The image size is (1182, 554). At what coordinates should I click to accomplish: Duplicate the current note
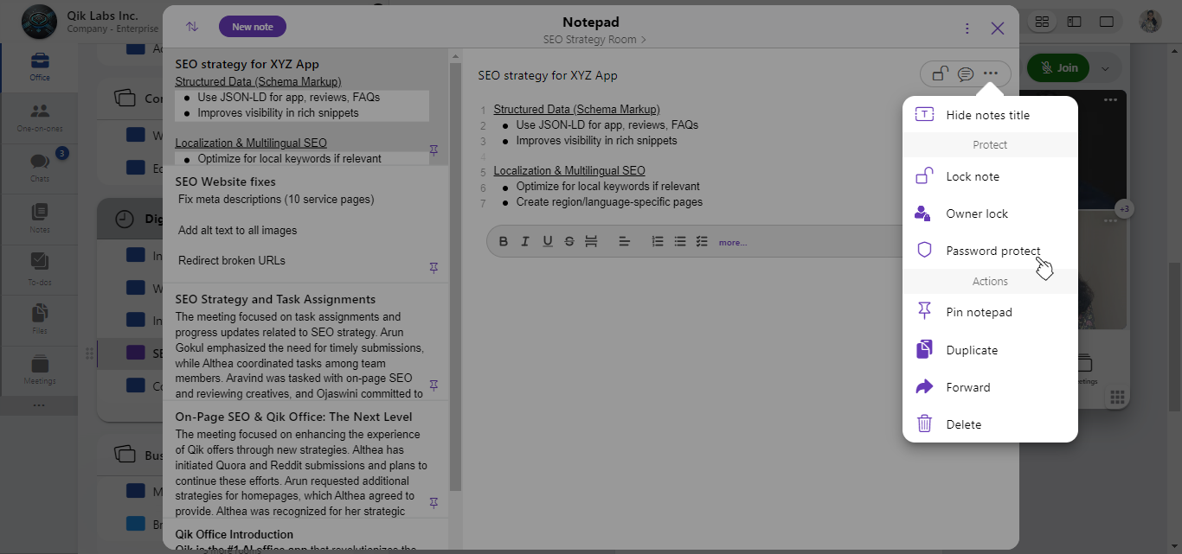[972, 350]
